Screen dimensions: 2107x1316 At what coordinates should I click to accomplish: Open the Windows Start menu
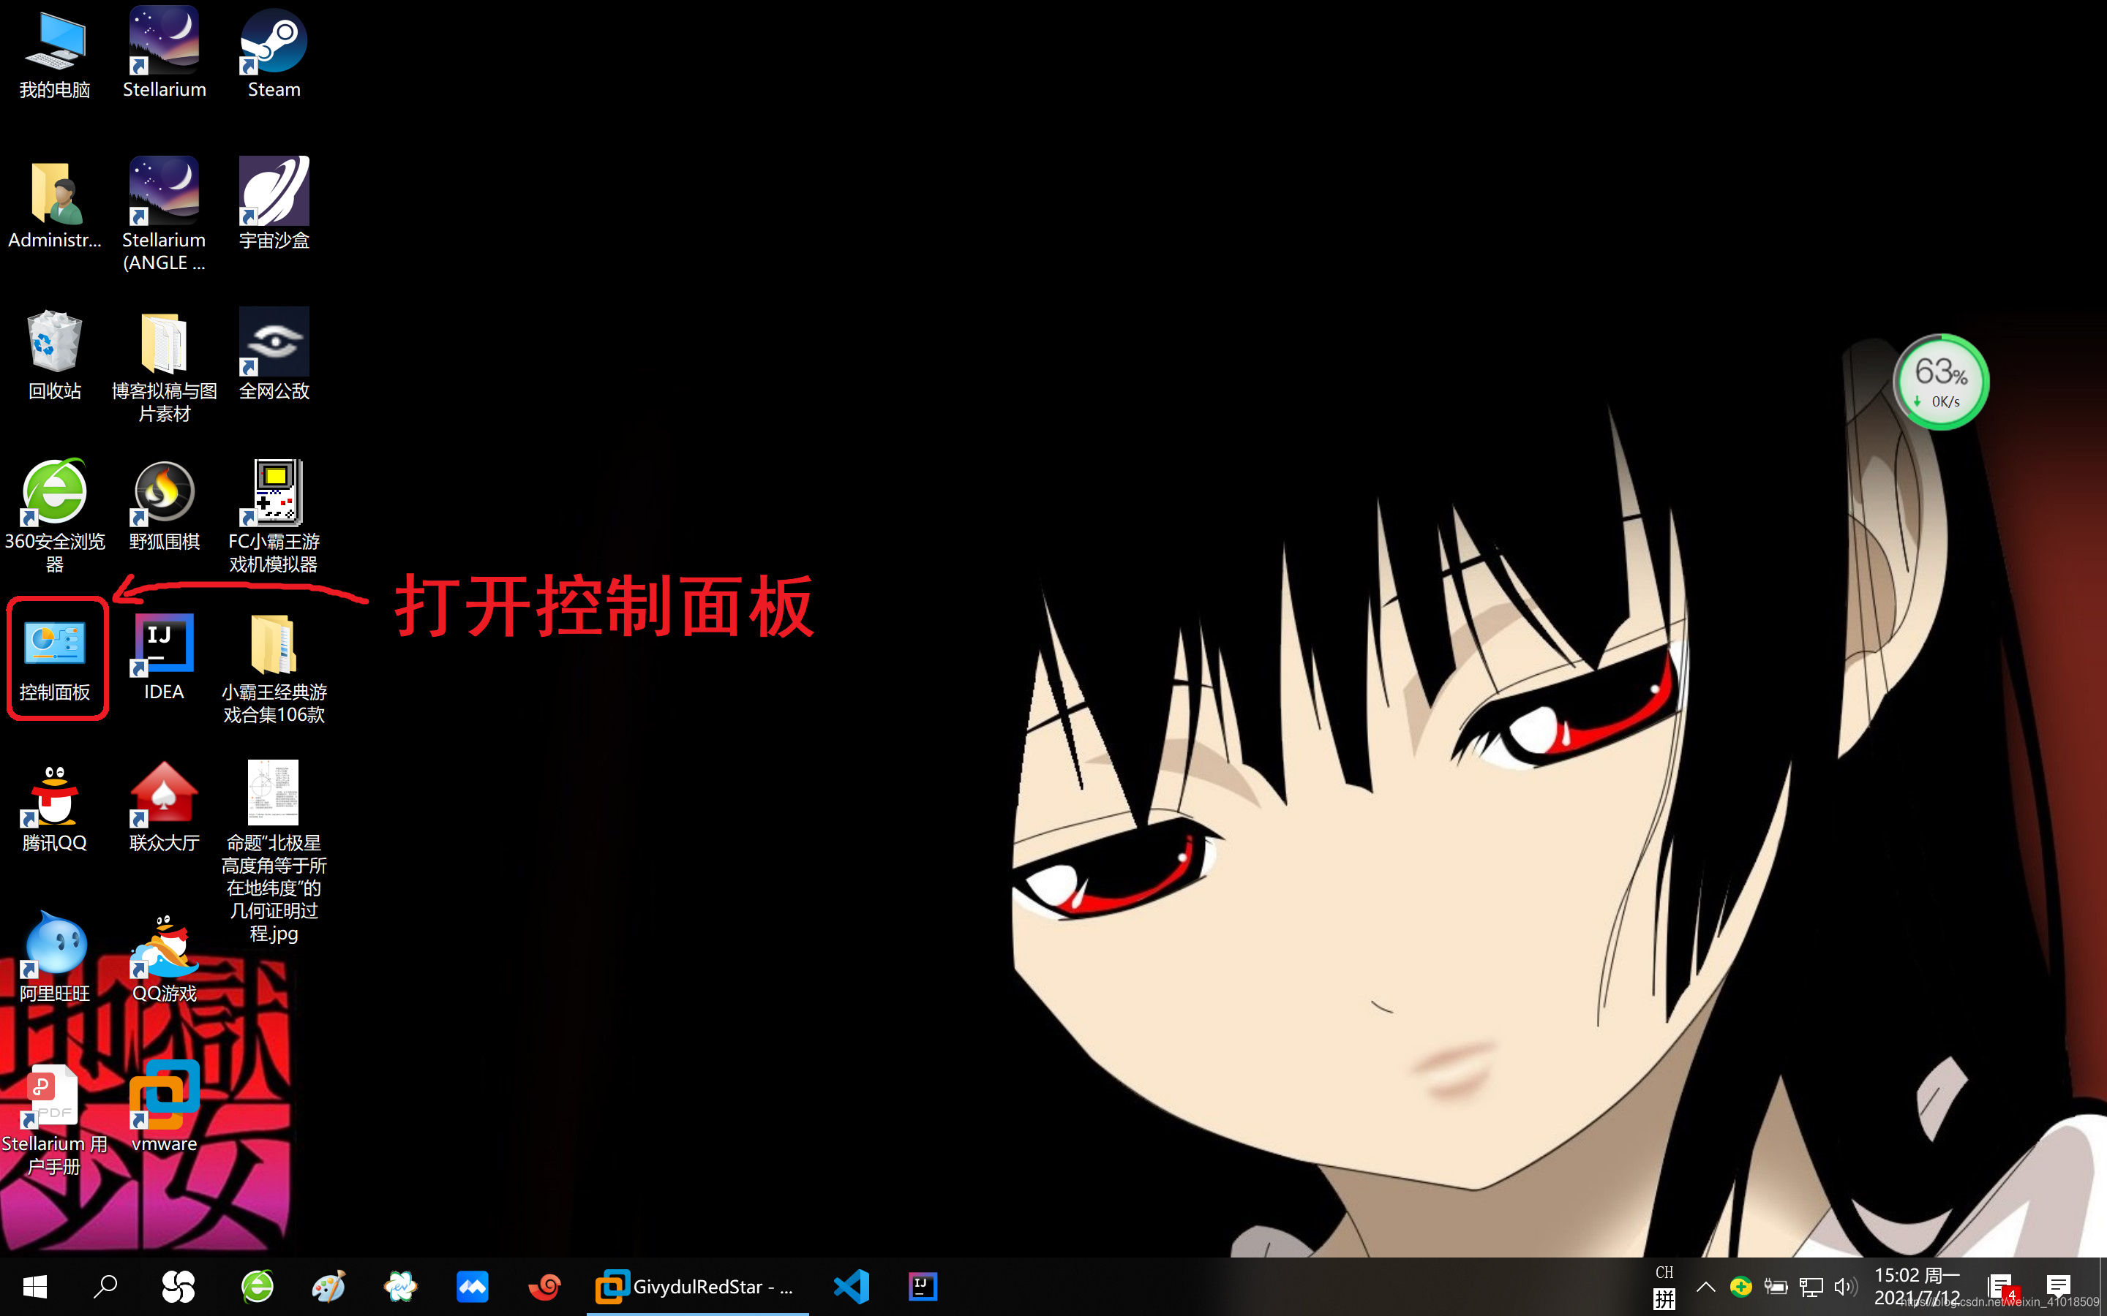click(x=35, y=1285)
